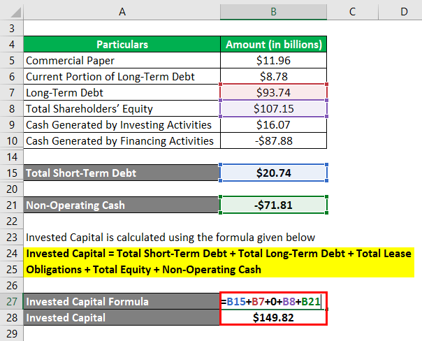Select row 21 header

click(11, 205)
